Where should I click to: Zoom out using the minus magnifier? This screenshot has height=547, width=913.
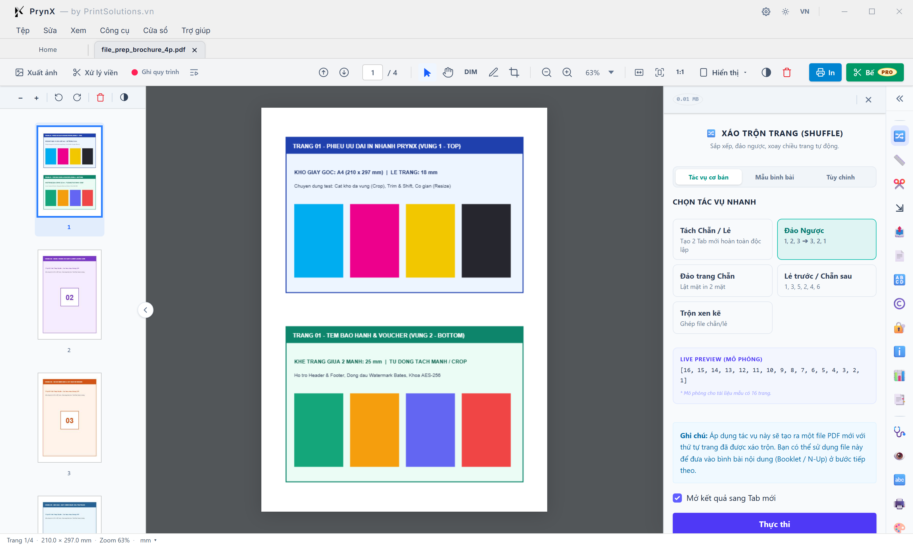point(546,72)
